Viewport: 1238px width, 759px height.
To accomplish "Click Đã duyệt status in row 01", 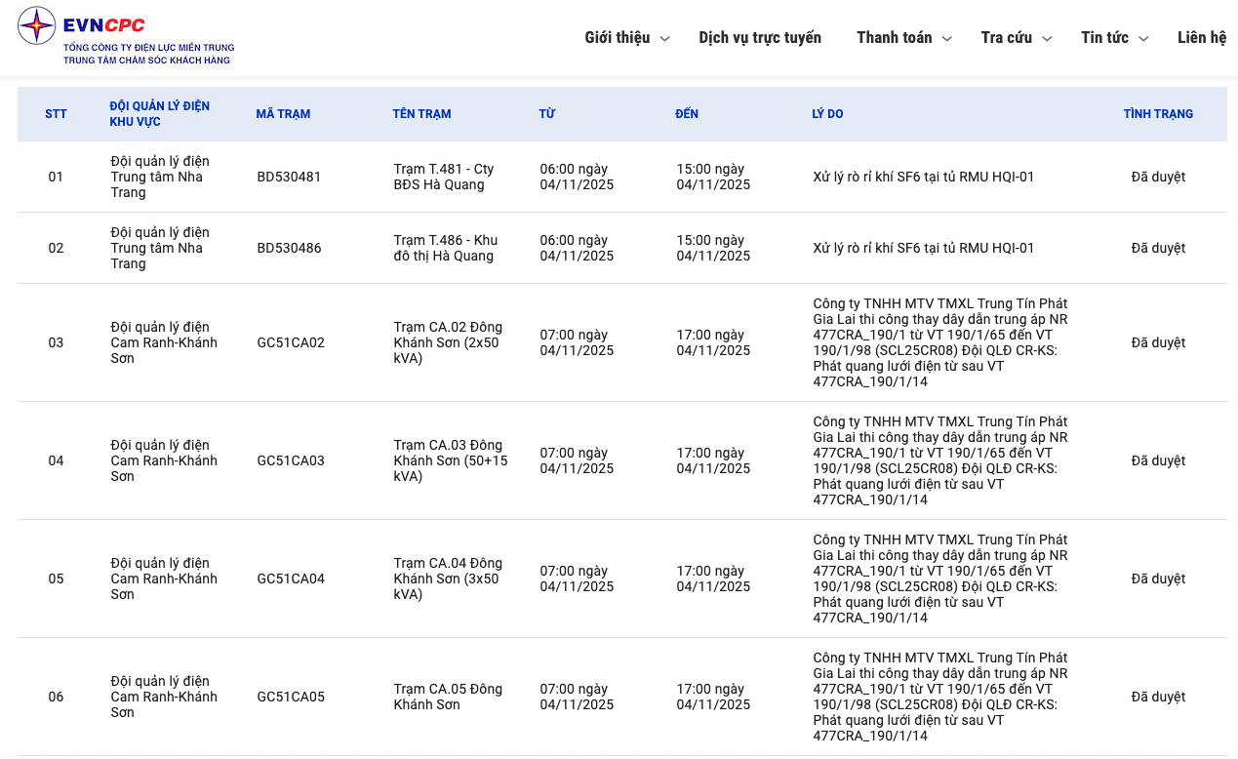I will 1158,178.
